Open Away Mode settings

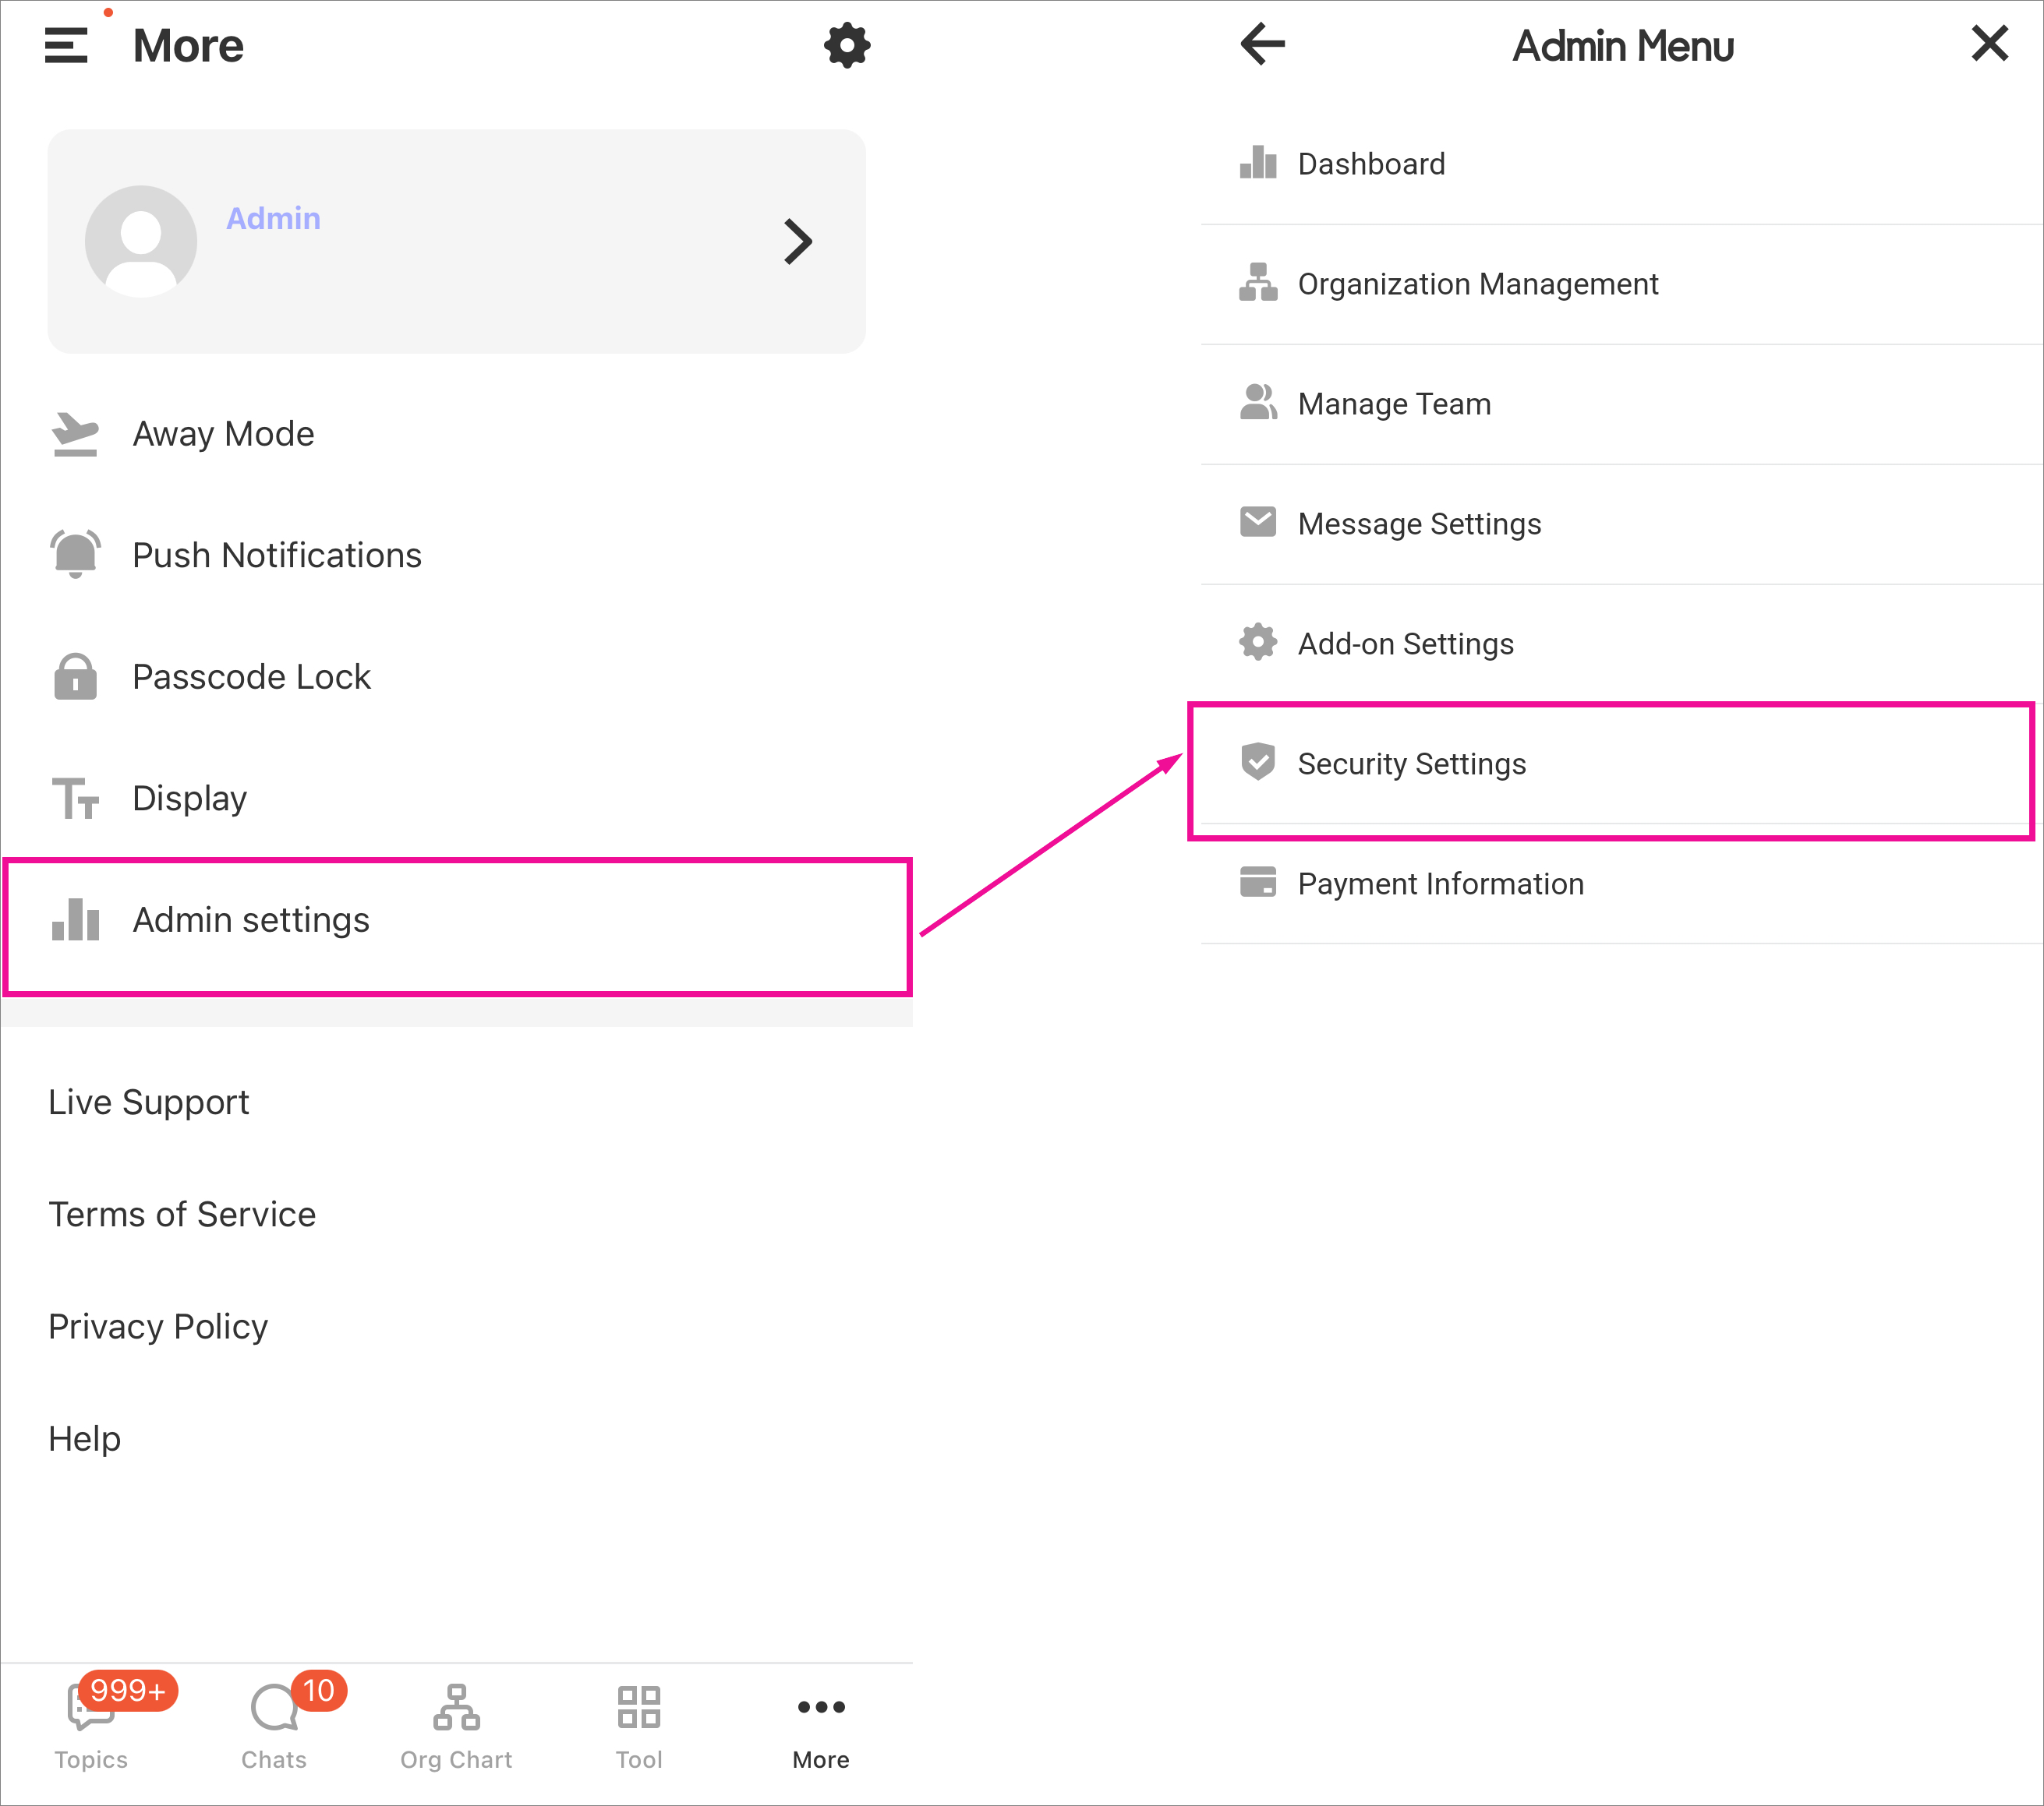coord(223,434)
